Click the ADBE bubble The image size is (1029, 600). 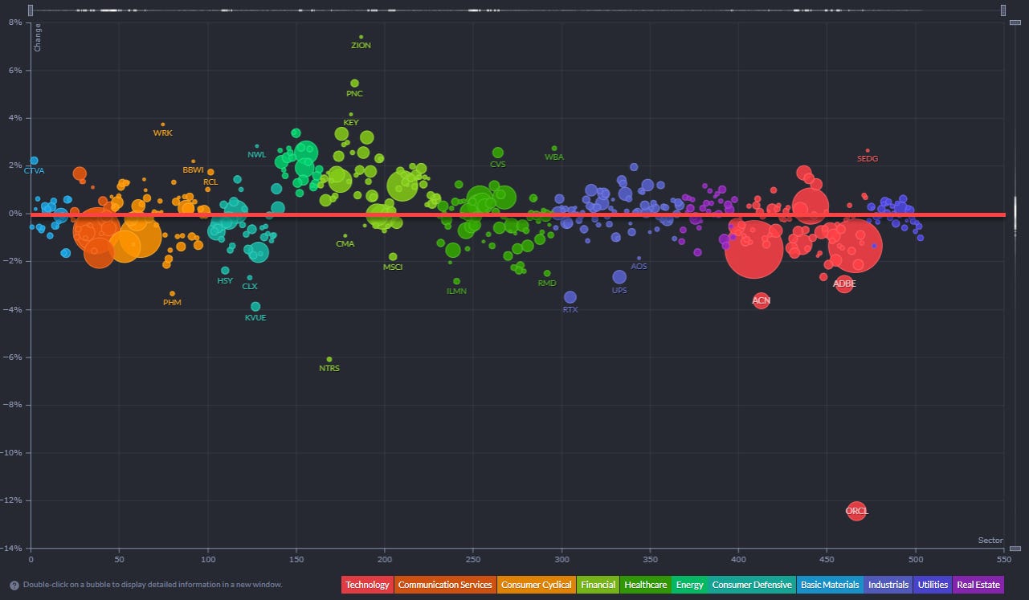844,283
